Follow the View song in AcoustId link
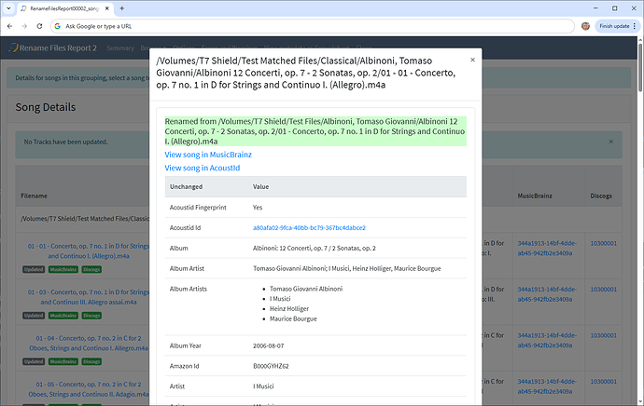The image size is (644, 406). point(202,168)
